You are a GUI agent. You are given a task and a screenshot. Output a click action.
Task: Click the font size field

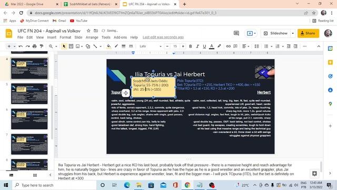click(175, 46)
